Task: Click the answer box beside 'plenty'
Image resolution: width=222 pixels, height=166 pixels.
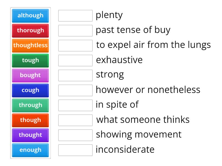Action: coord(75,16)
